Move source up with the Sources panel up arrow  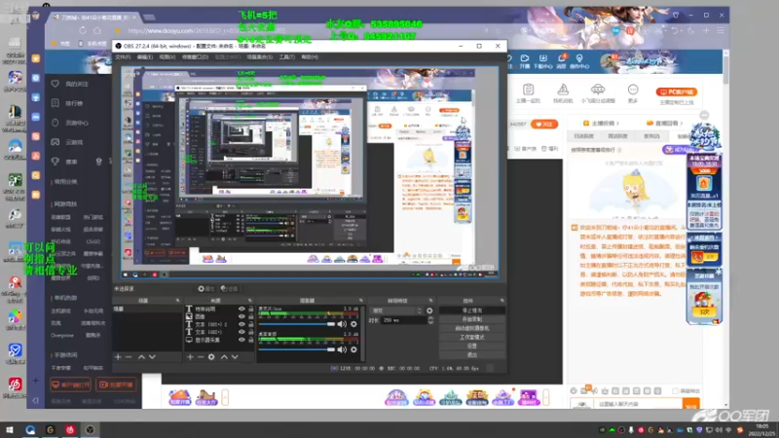[x=225, y=357]
